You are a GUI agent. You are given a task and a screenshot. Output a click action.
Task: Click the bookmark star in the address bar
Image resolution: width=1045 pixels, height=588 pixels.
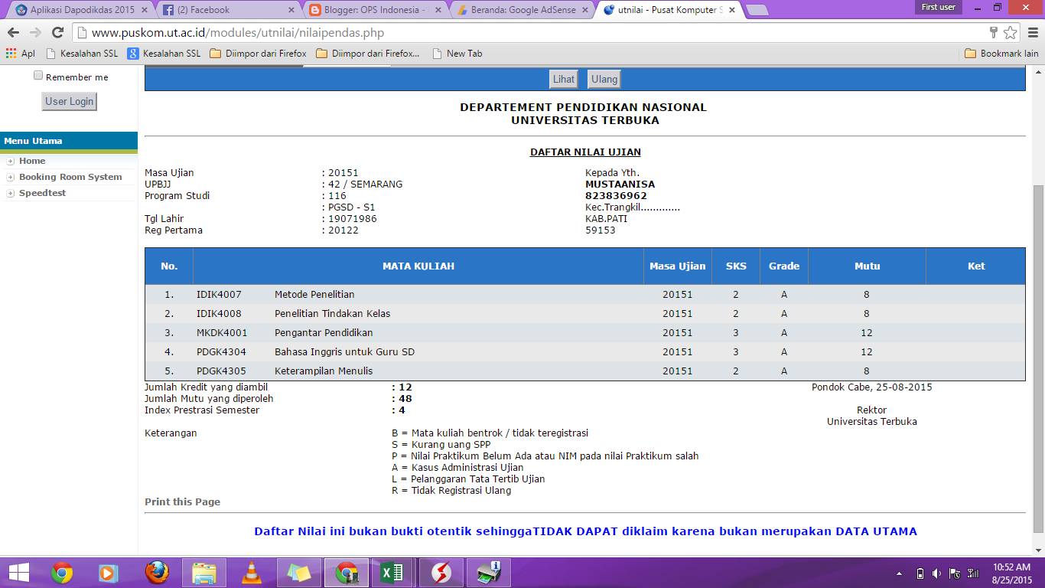1011,34
